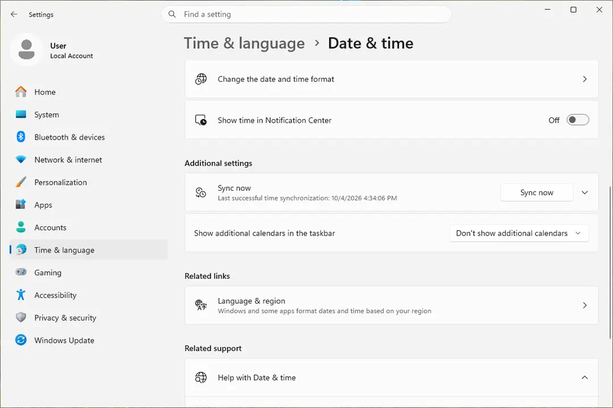
Task: Click the Home house icon
Action: point(21,92)
